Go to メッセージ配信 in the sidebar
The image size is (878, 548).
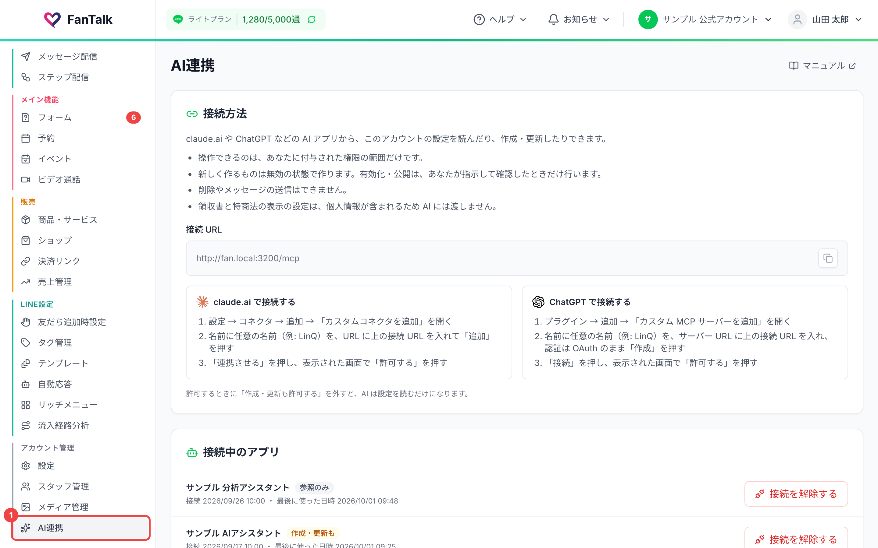pos(81,56)
